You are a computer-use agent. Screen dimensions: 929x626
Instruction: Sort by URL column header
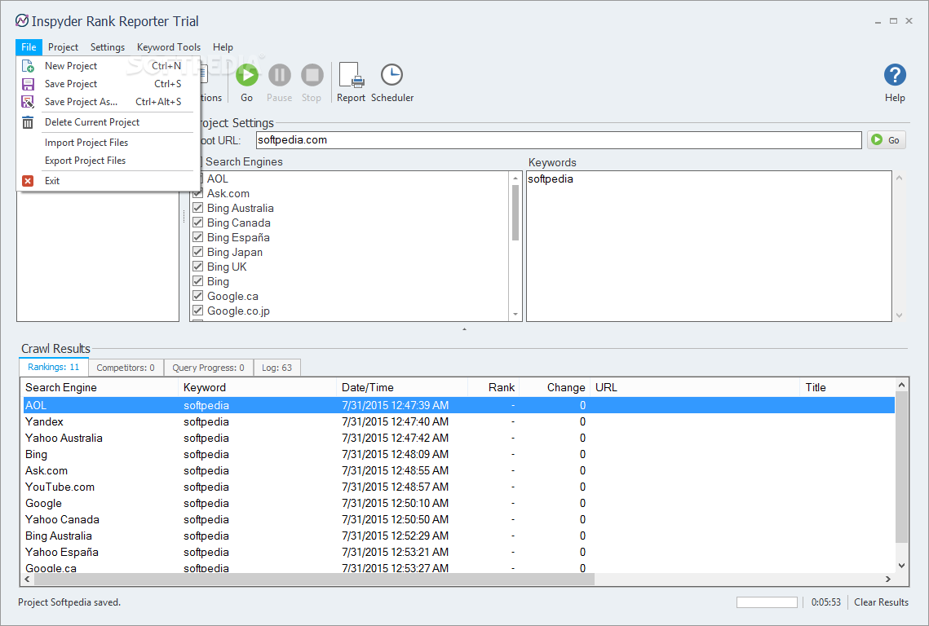[694, 387]
